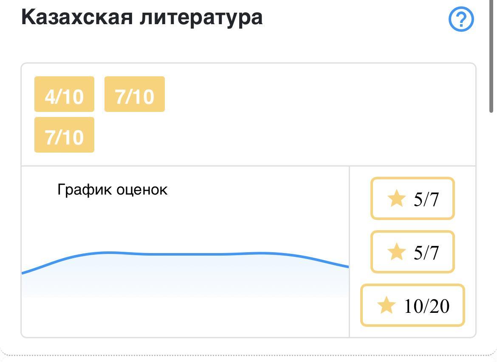Click the 5/7 score text just above the 10/20 badge
The width and height of the screenshot is (497, 362).
pyautogui.click(x=426, y=253)
